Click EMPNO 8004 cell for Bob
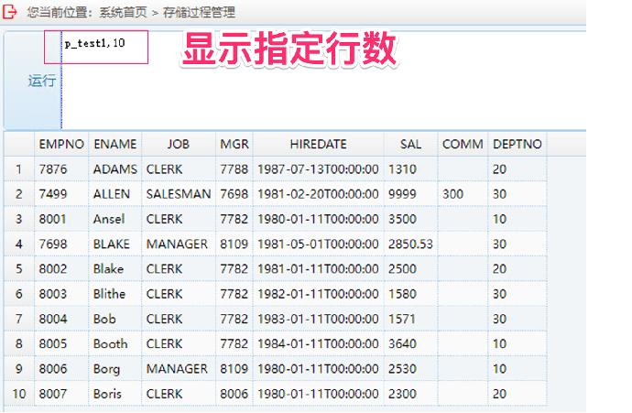 (61, 319)
